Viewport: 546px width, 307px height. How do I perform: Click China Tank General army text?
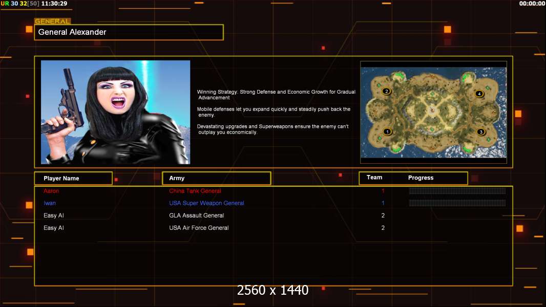coord(195,191)
